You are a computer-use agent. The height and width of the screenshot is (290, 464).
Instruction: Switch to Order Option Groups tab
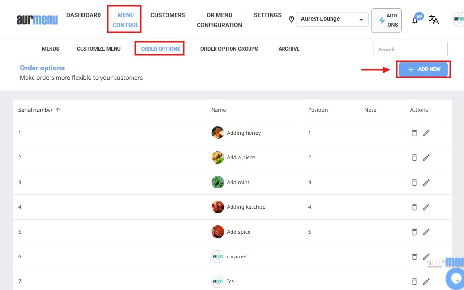(x=229, y=49)
